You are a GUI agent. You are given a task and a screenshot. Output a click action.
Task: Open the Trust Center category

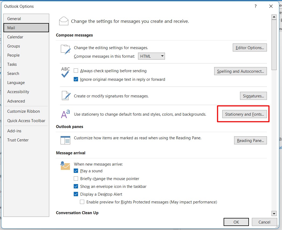pos(18,140)
